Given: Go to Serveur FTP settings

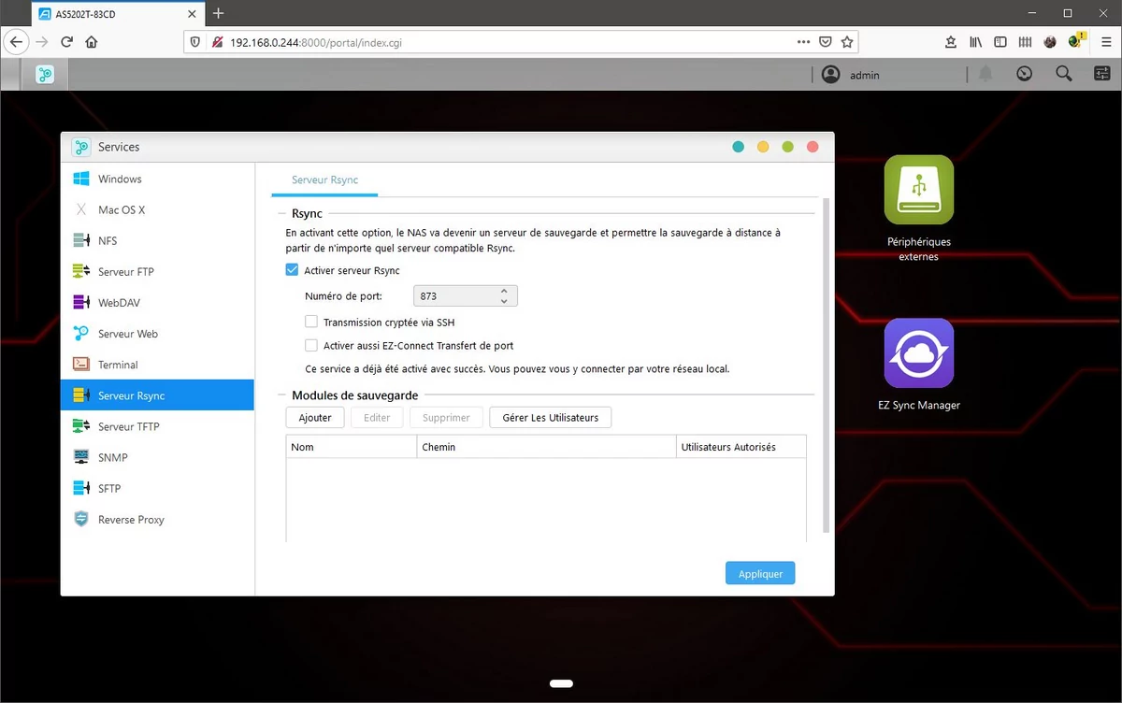Looking at the screenshot, I should coord(157,271).
